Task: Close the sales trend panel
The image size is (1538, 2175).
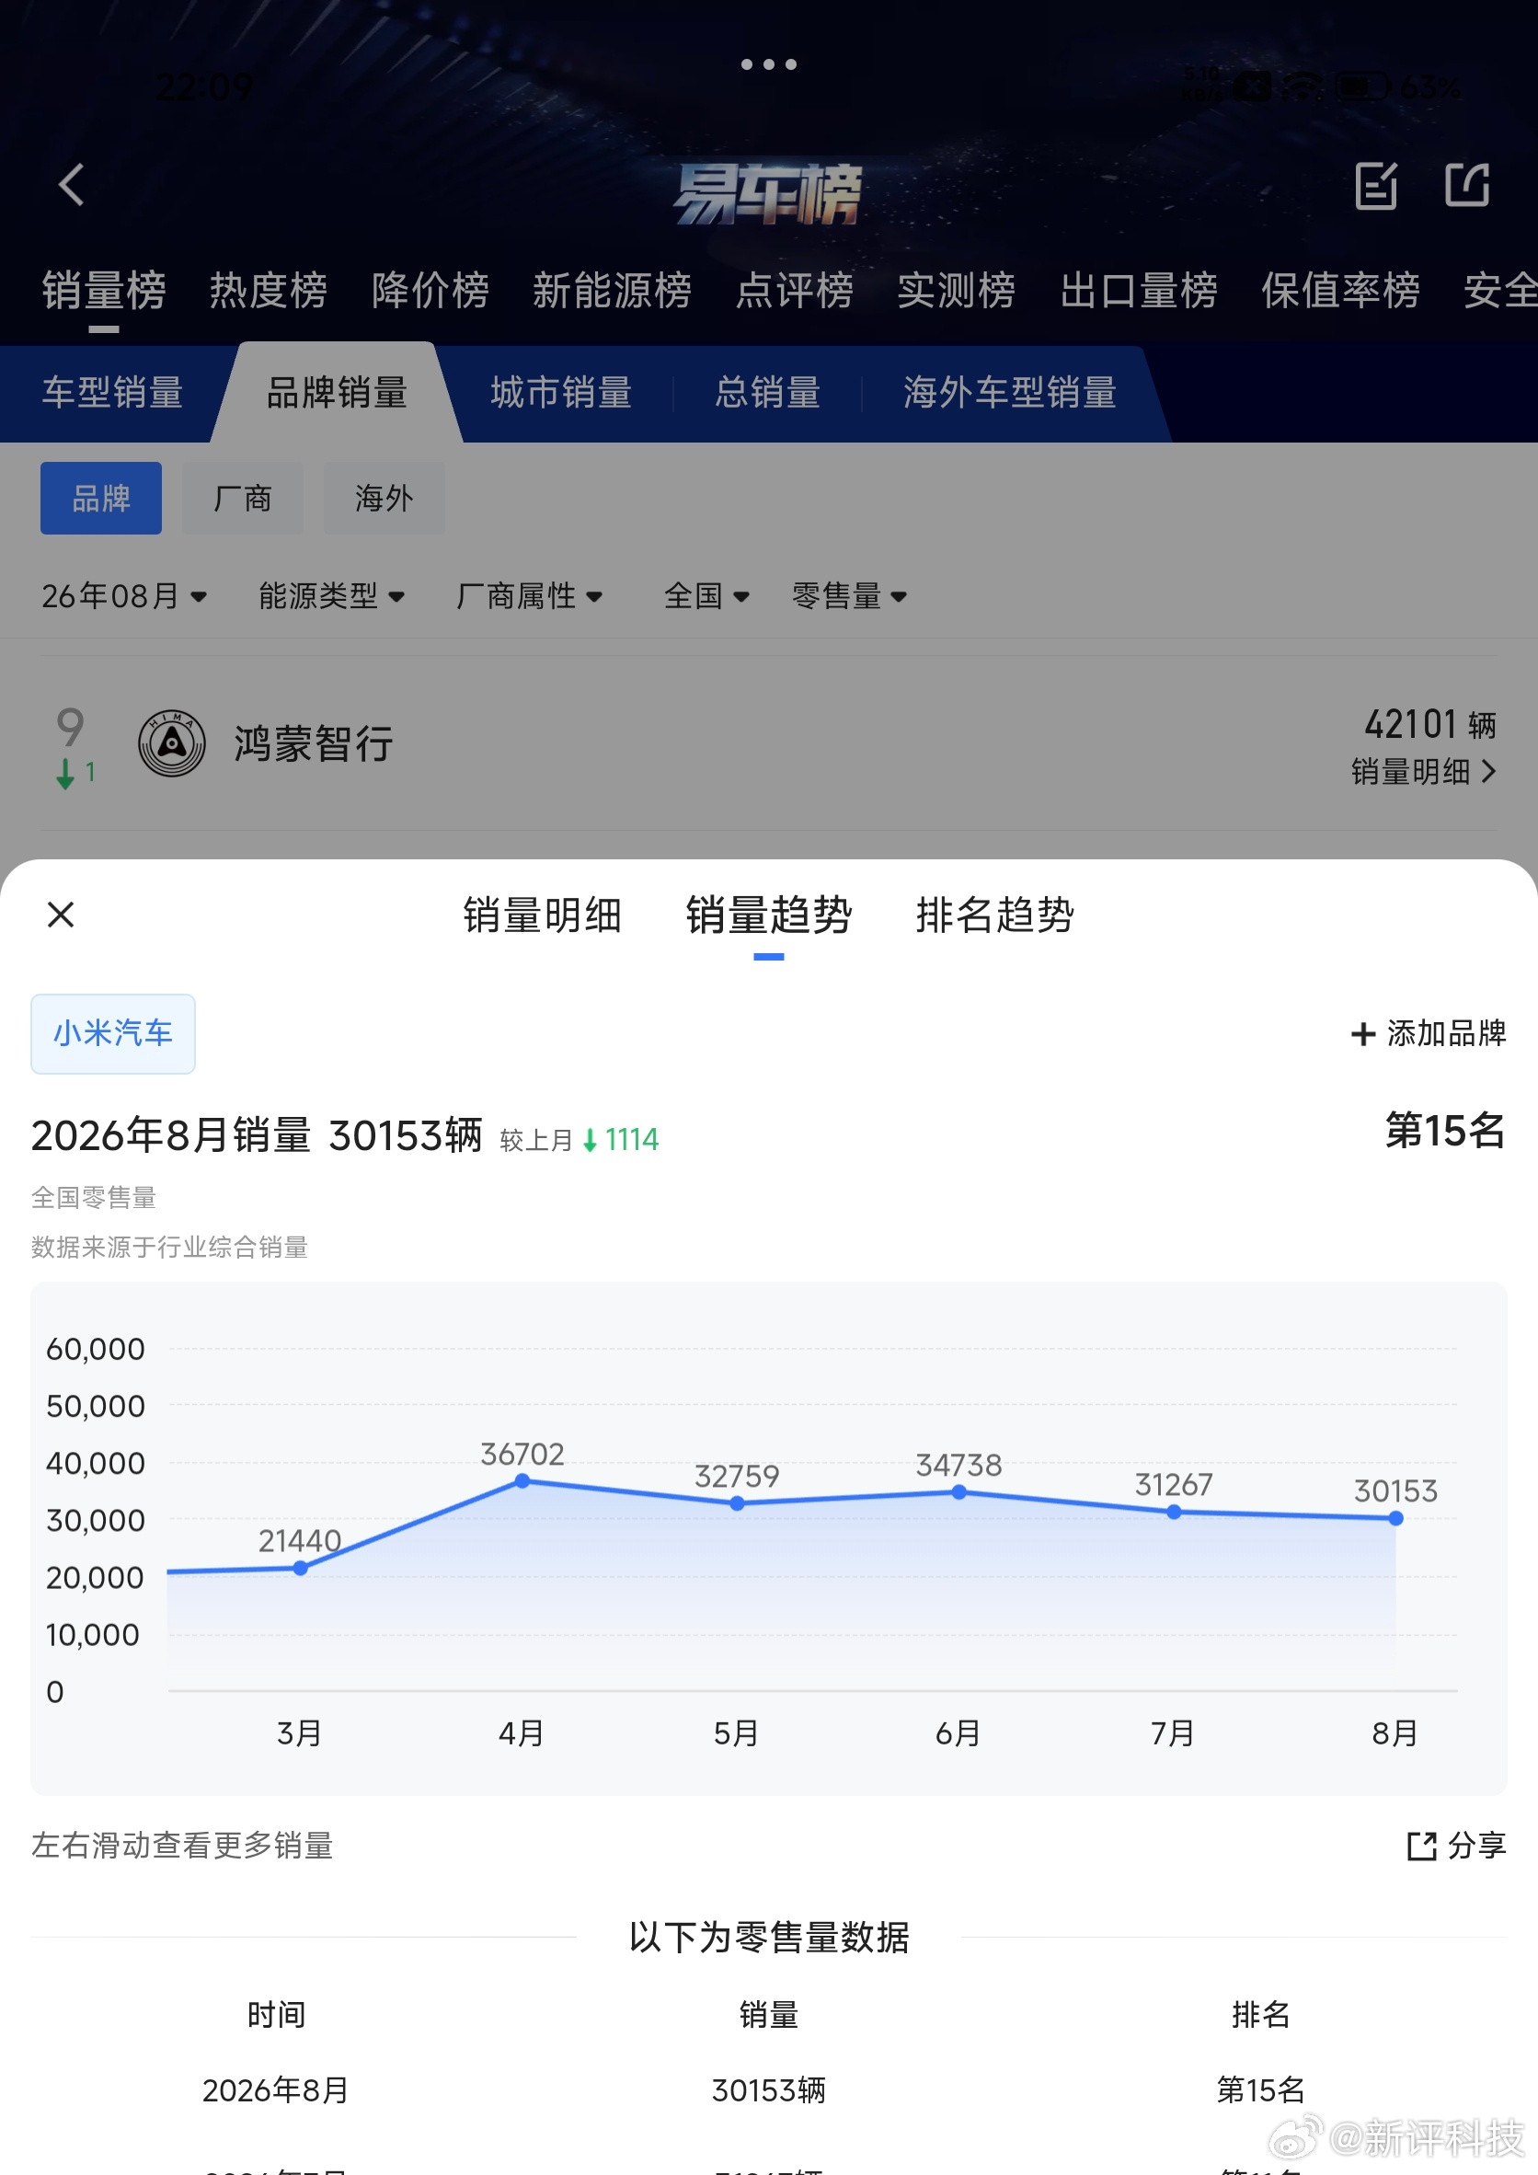Action: coord(61,915)
